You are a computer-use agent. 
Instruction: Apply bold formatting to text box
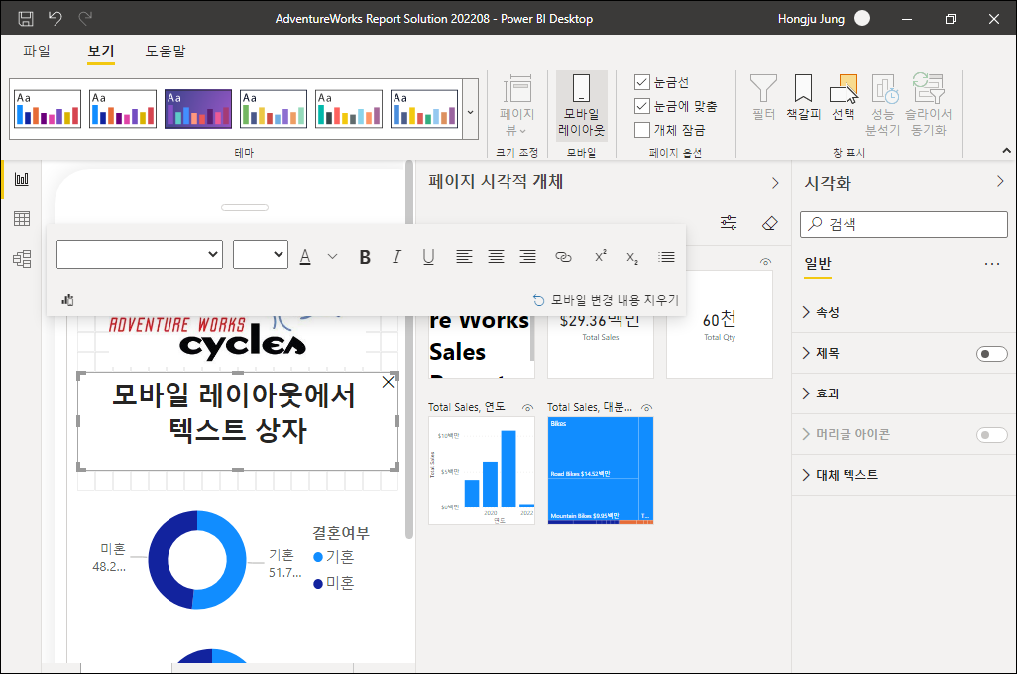[x=365, y=257]
